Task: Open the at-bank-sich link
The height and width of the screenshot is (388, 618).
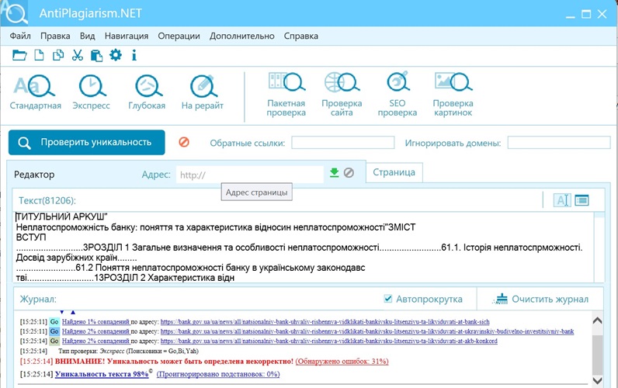Action: click(x=325, y=322)
